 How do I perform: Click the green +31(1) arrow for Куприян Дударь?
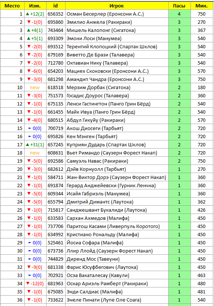pos(28,144)
